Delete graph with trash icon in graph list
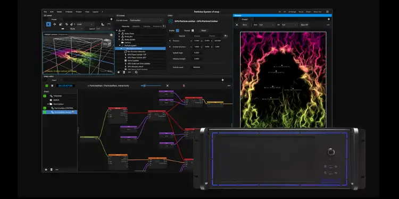 [x=52, y=170]
